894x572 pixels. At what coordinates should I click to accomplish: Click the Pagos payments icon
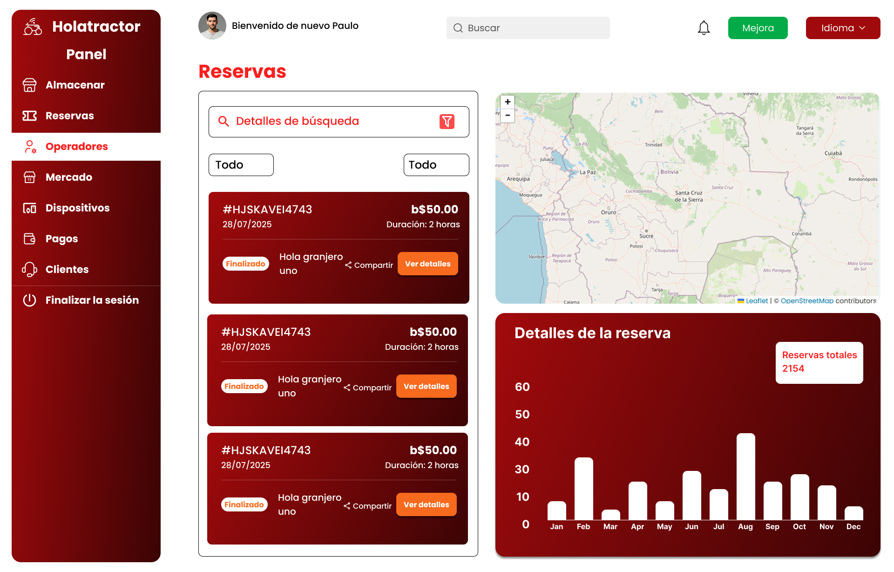[x=29, y=238]
